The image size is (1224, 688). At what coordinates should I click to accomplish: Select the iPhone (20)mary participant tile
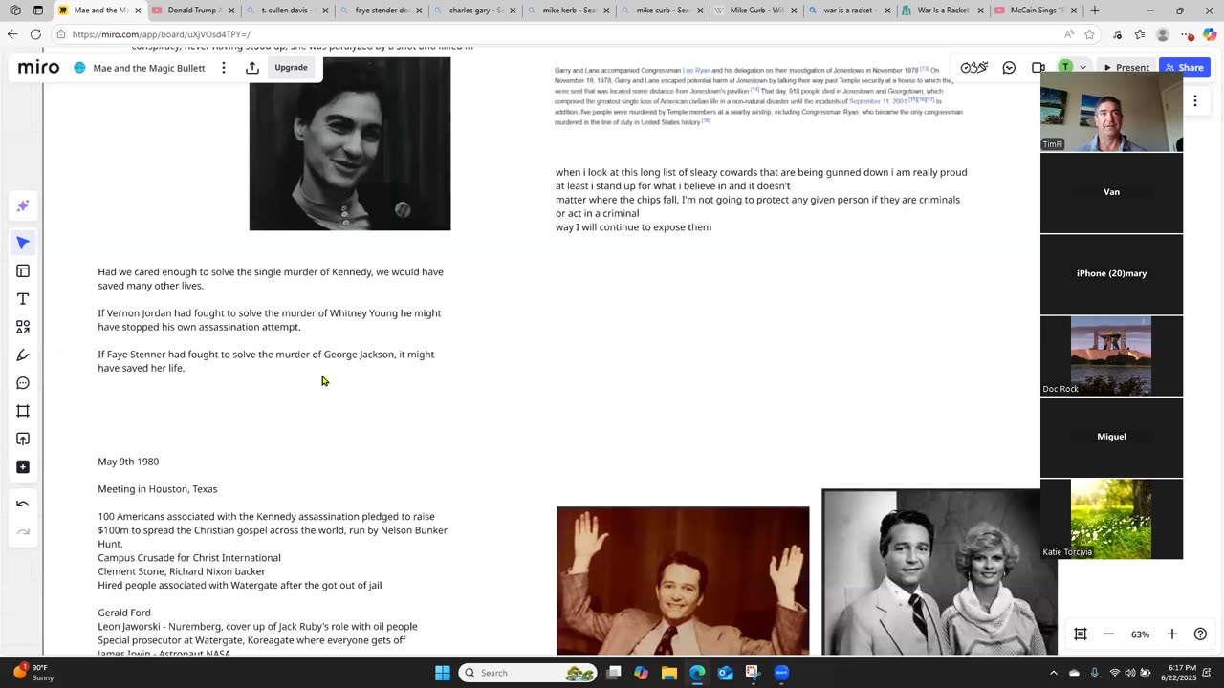point(1111,273)
